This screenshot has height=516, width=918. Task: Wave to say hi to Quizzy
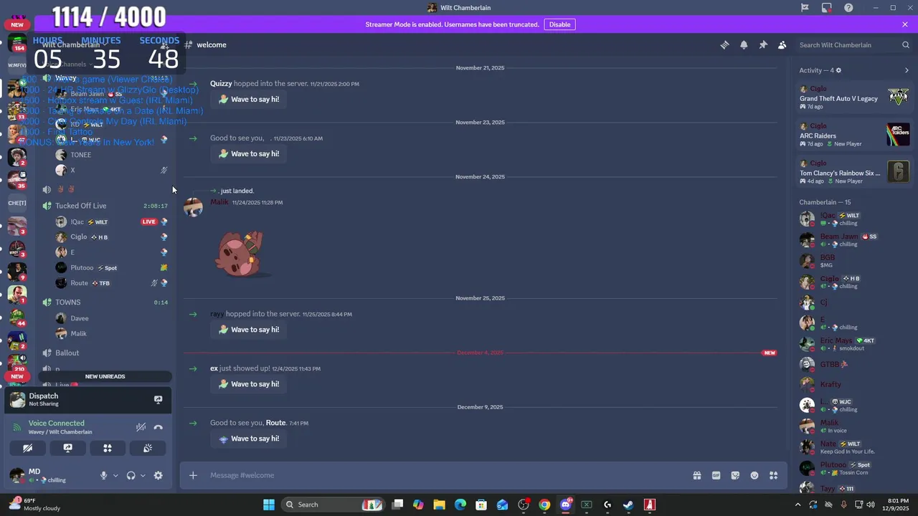point(248,99)
